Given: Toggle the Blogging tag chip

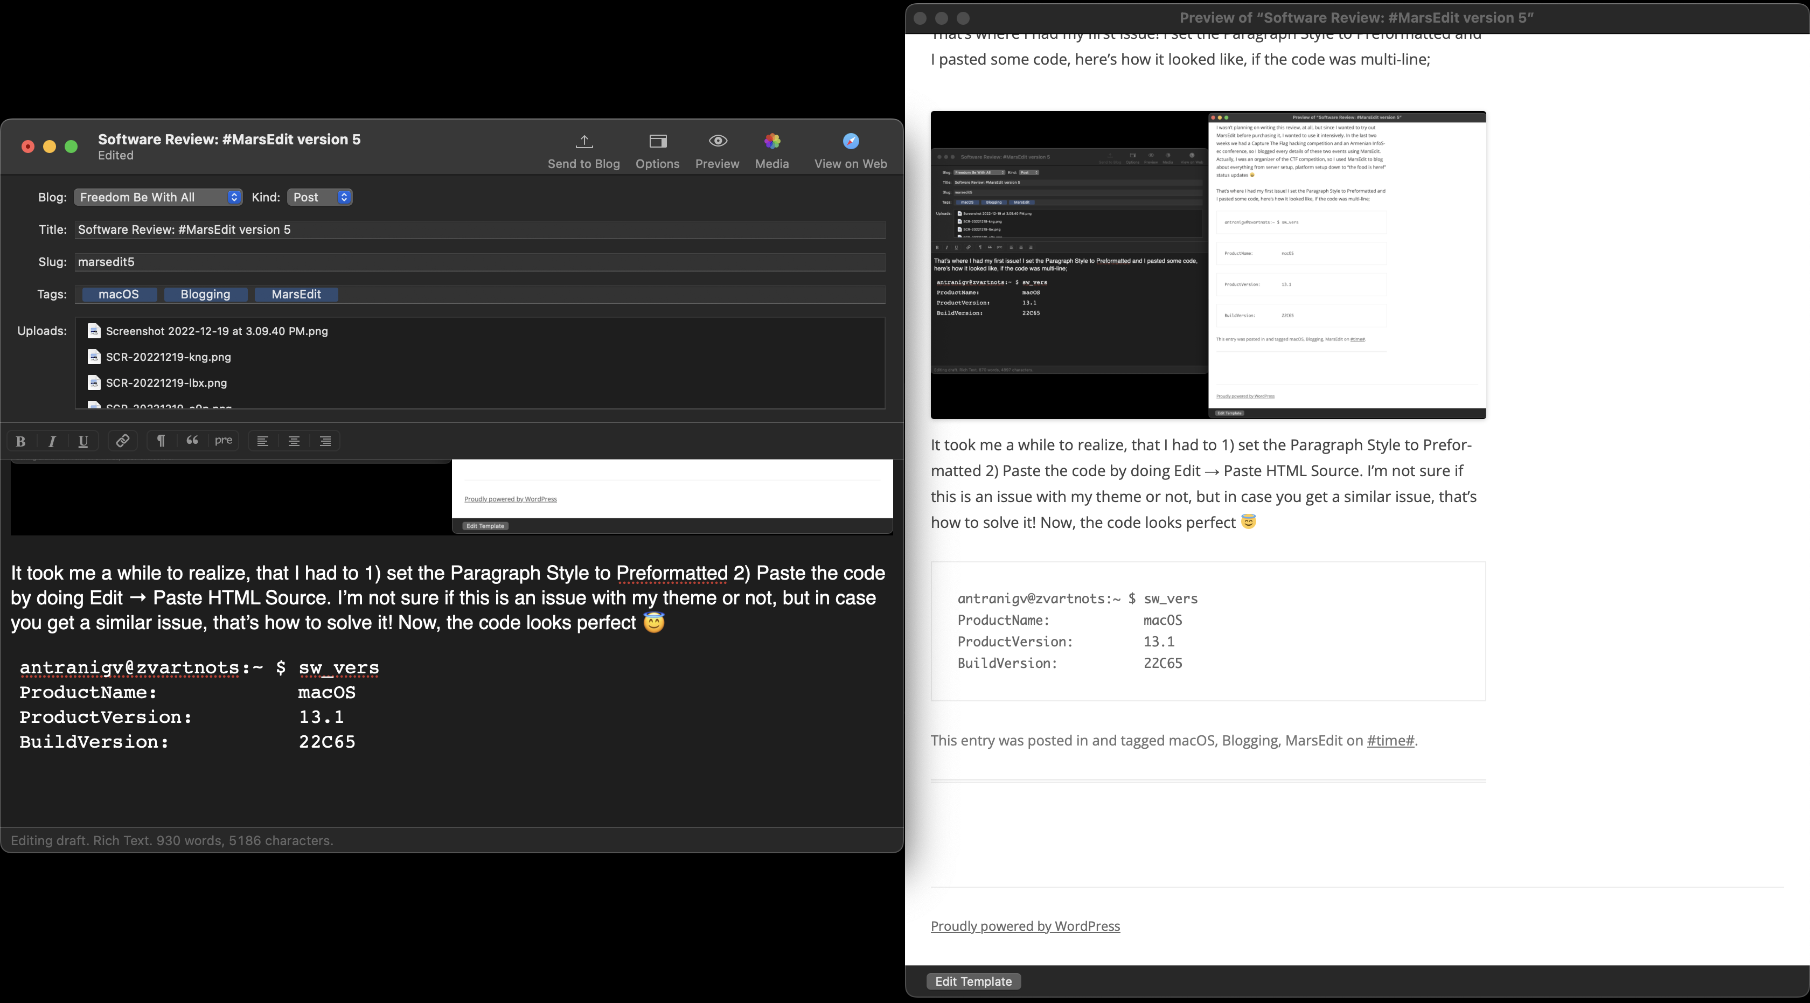Looking at the screenshot, I should 205,294.
